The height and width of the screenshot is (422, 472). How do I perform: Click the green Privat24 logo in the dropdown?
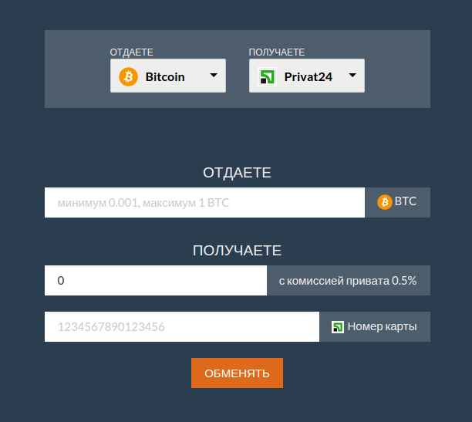[267, 76]
